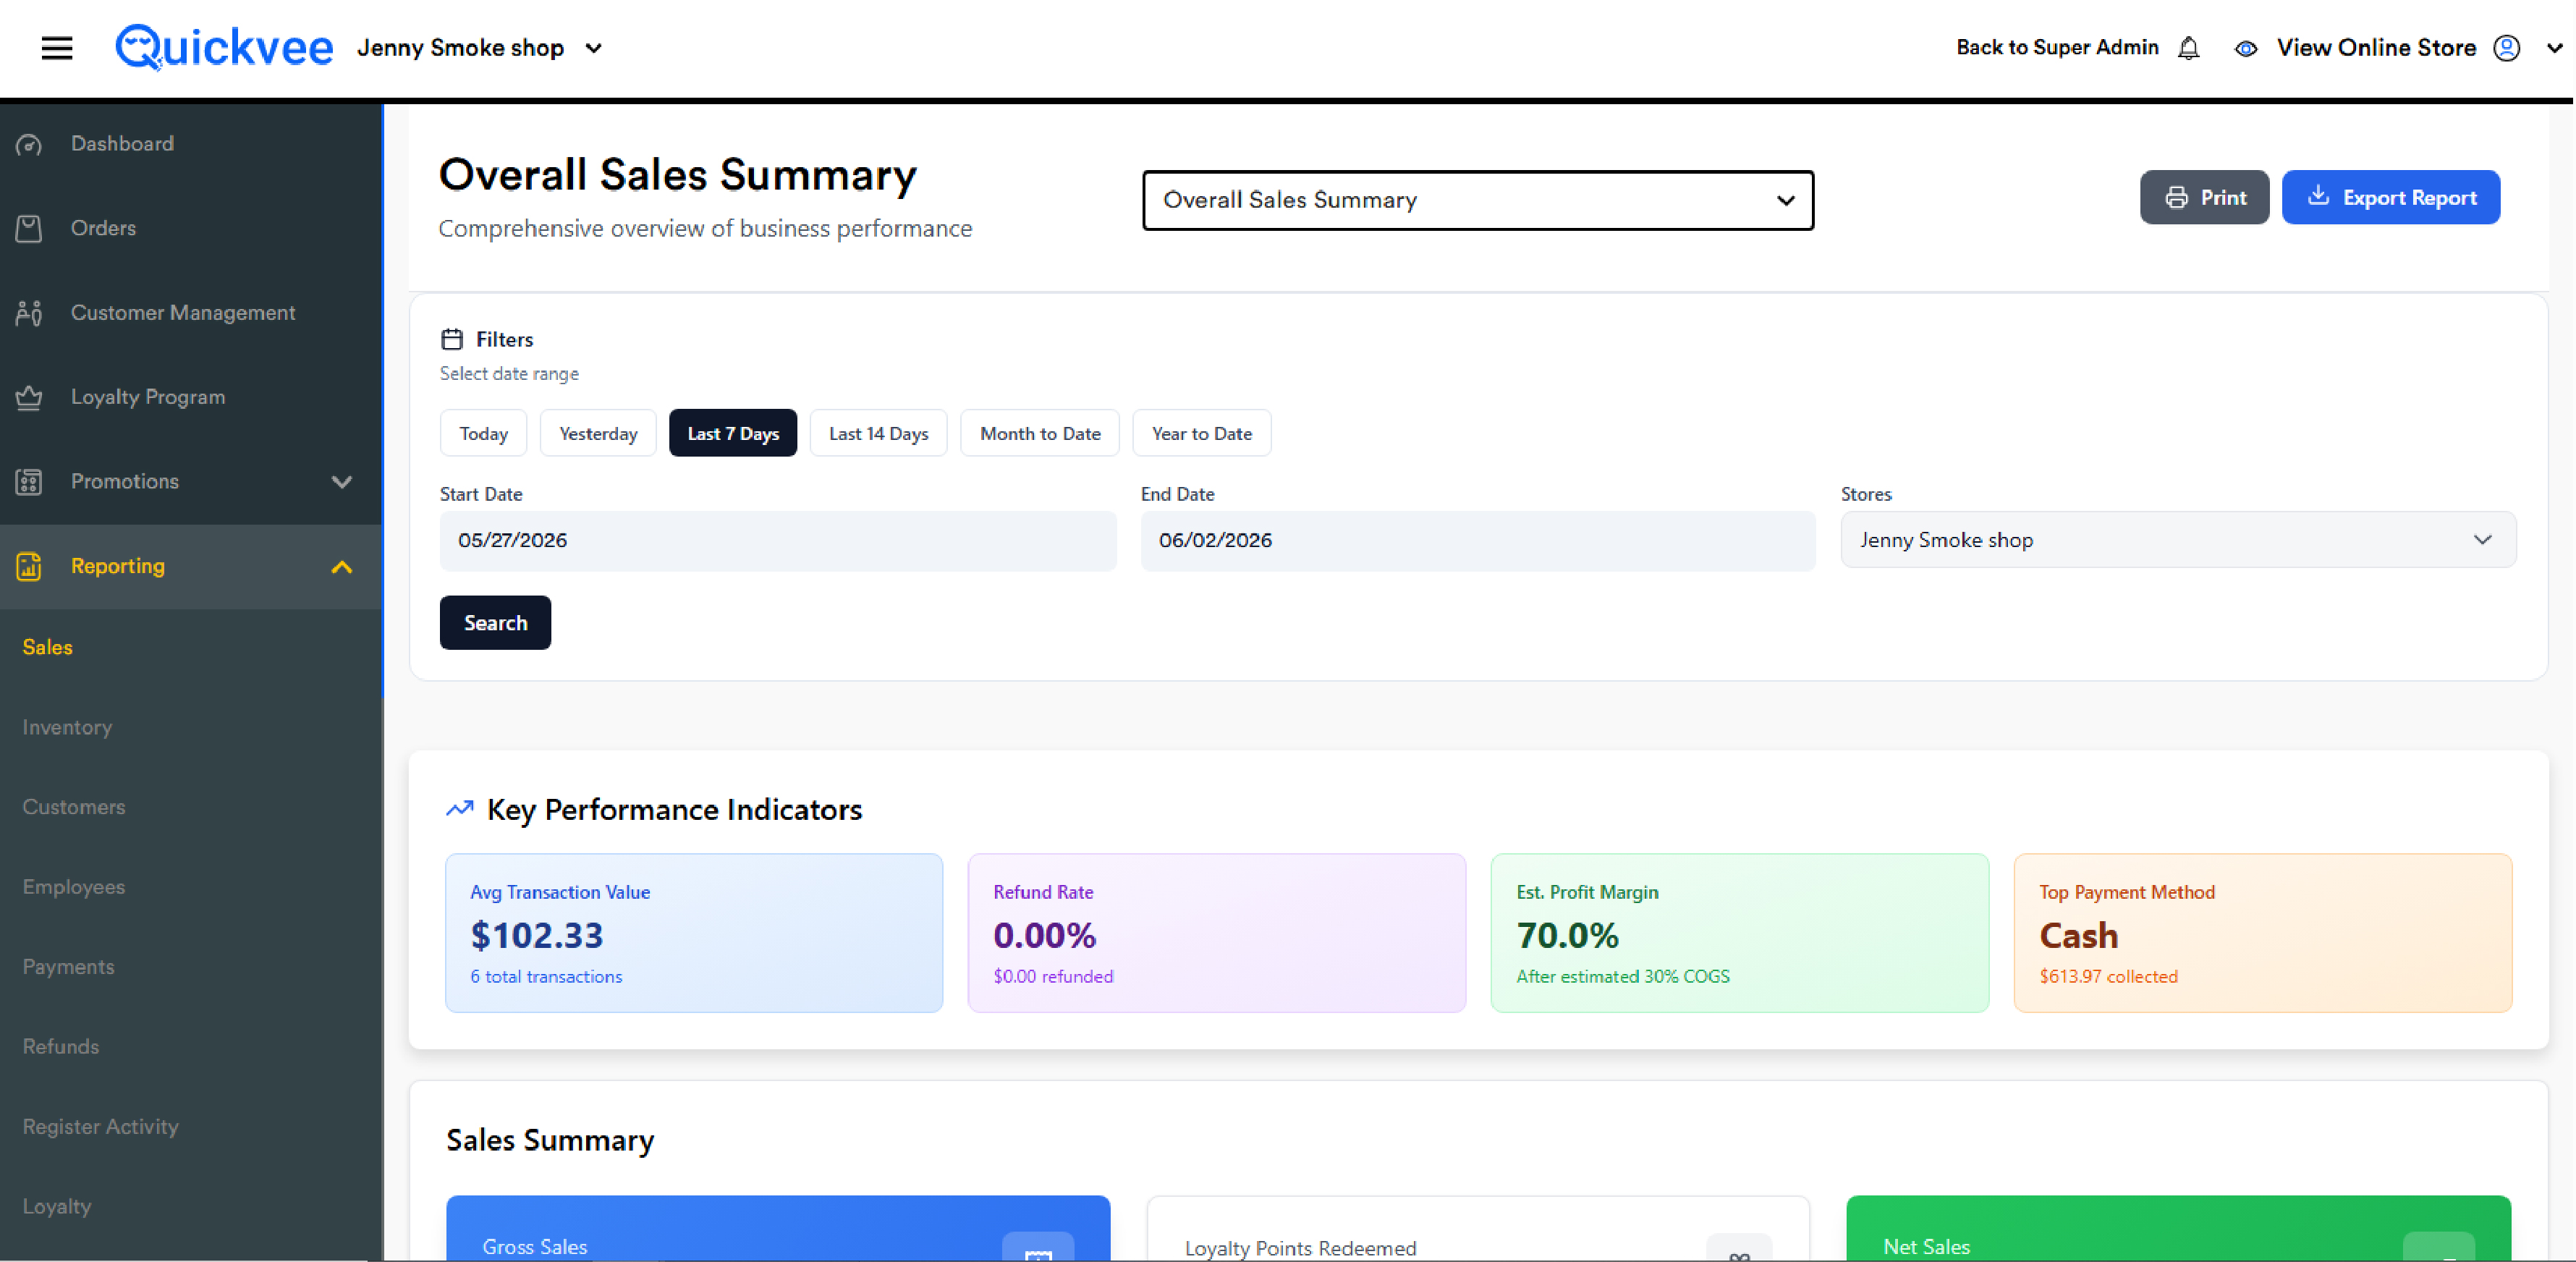
Task: Click the Est. Profit Margin card
Action: [1740, 933]
